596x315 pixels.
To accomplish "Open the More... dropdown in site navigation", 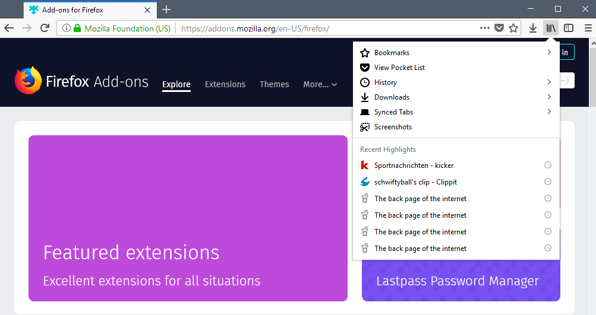I will 320,84.
